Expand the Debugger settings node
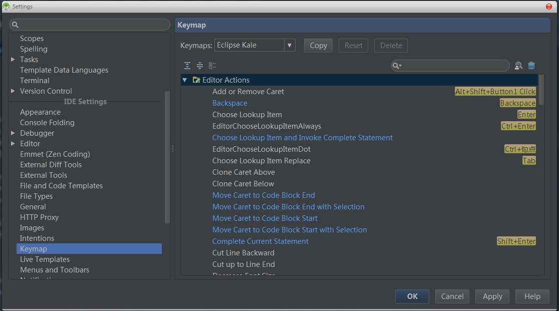The height and width of the screenshot is (311, 559). coord(13,133)
